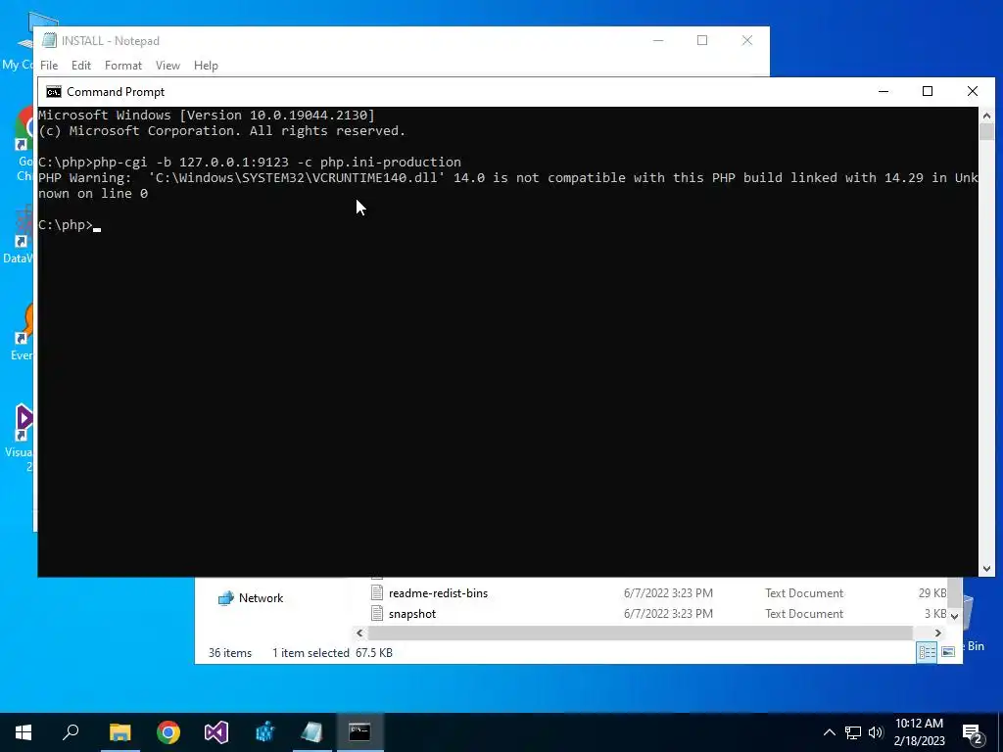Minimize the INSTALL Notepad window
The image size is (1003, 752).
coord(658,40)
